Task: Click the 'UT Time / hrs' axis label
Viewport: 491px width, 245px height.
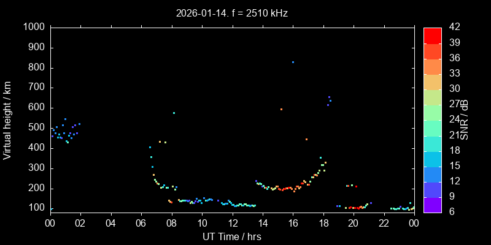Action: coord(231,236)
